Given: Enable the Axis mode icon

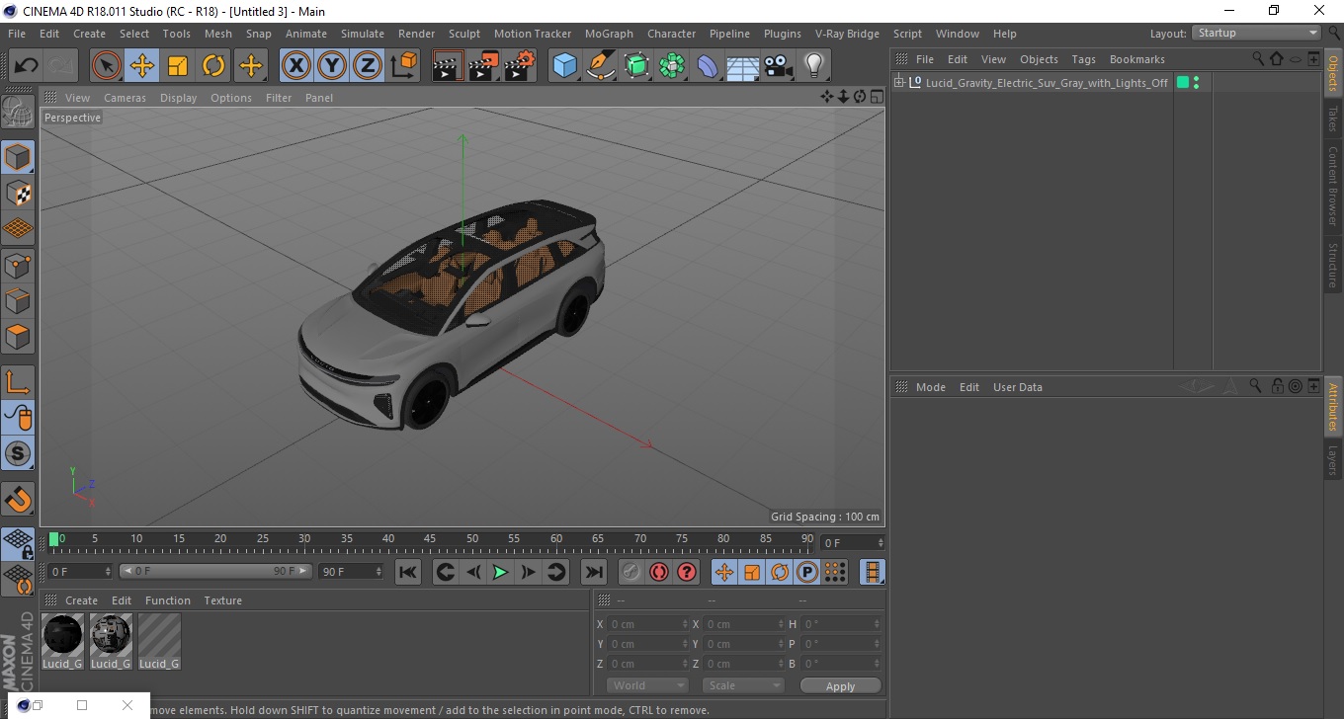Looking at the screenshot, I should coord(18,381).
